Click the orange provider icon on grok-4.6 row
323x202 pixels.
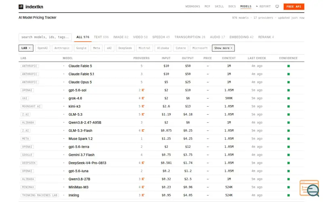pyautogui.click(x=143, y=98)
